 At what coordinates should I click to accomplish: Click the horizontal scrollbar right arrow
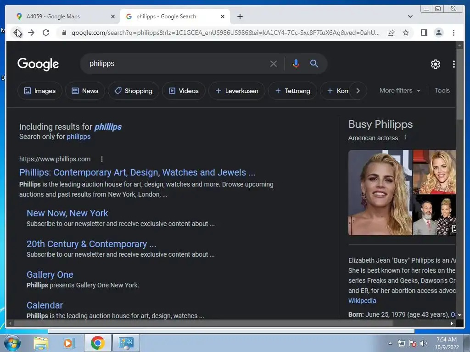(x=452, y=323)
